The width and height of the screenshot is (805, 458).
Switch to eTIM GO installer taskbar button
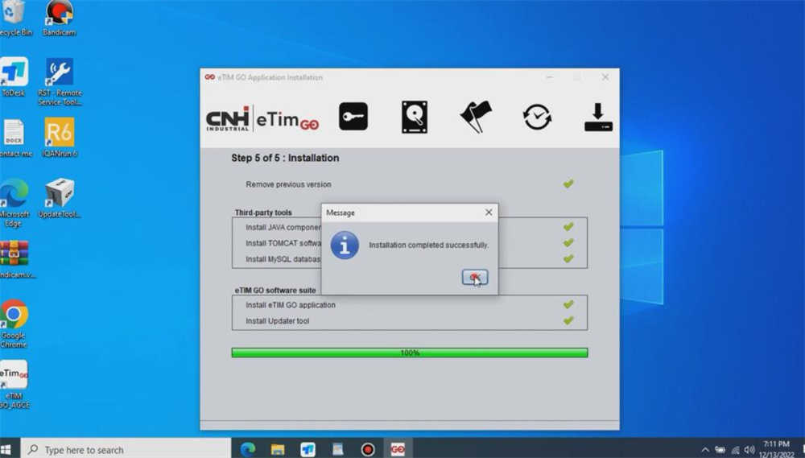(398, 450)
